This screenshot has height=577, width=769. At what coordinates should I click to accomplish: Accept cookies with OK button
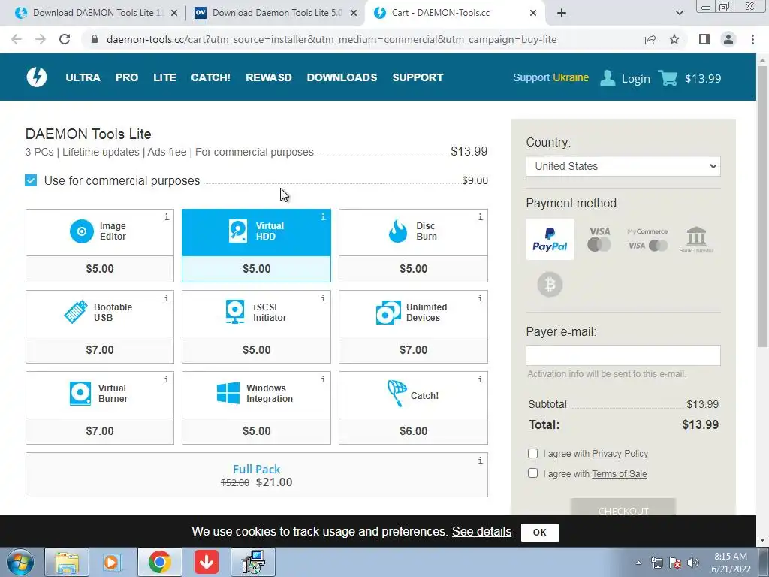point(539,533)
